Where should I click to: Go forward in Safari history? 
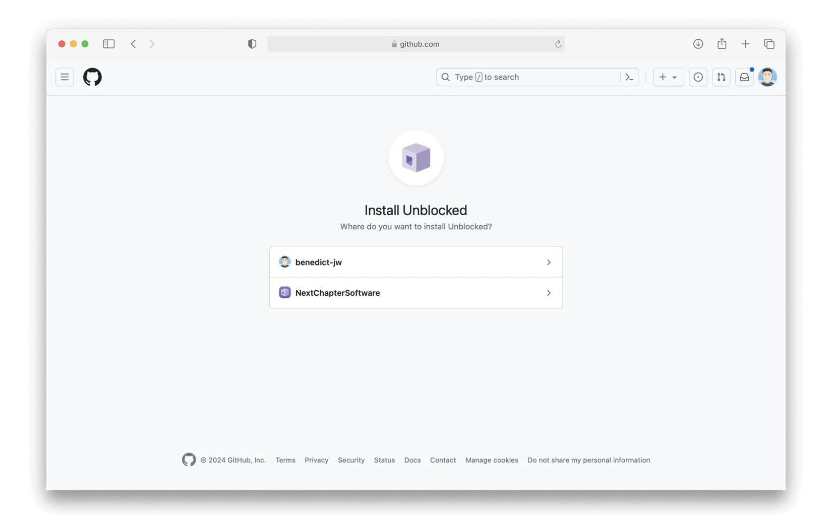[x=152, y=44]
